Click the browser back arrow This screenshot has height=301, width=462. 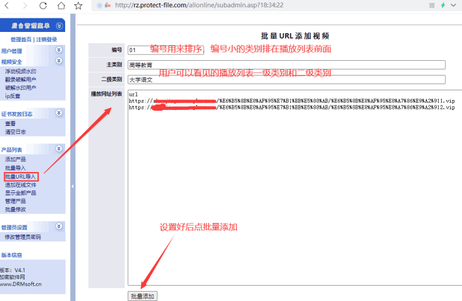point(7,6)
